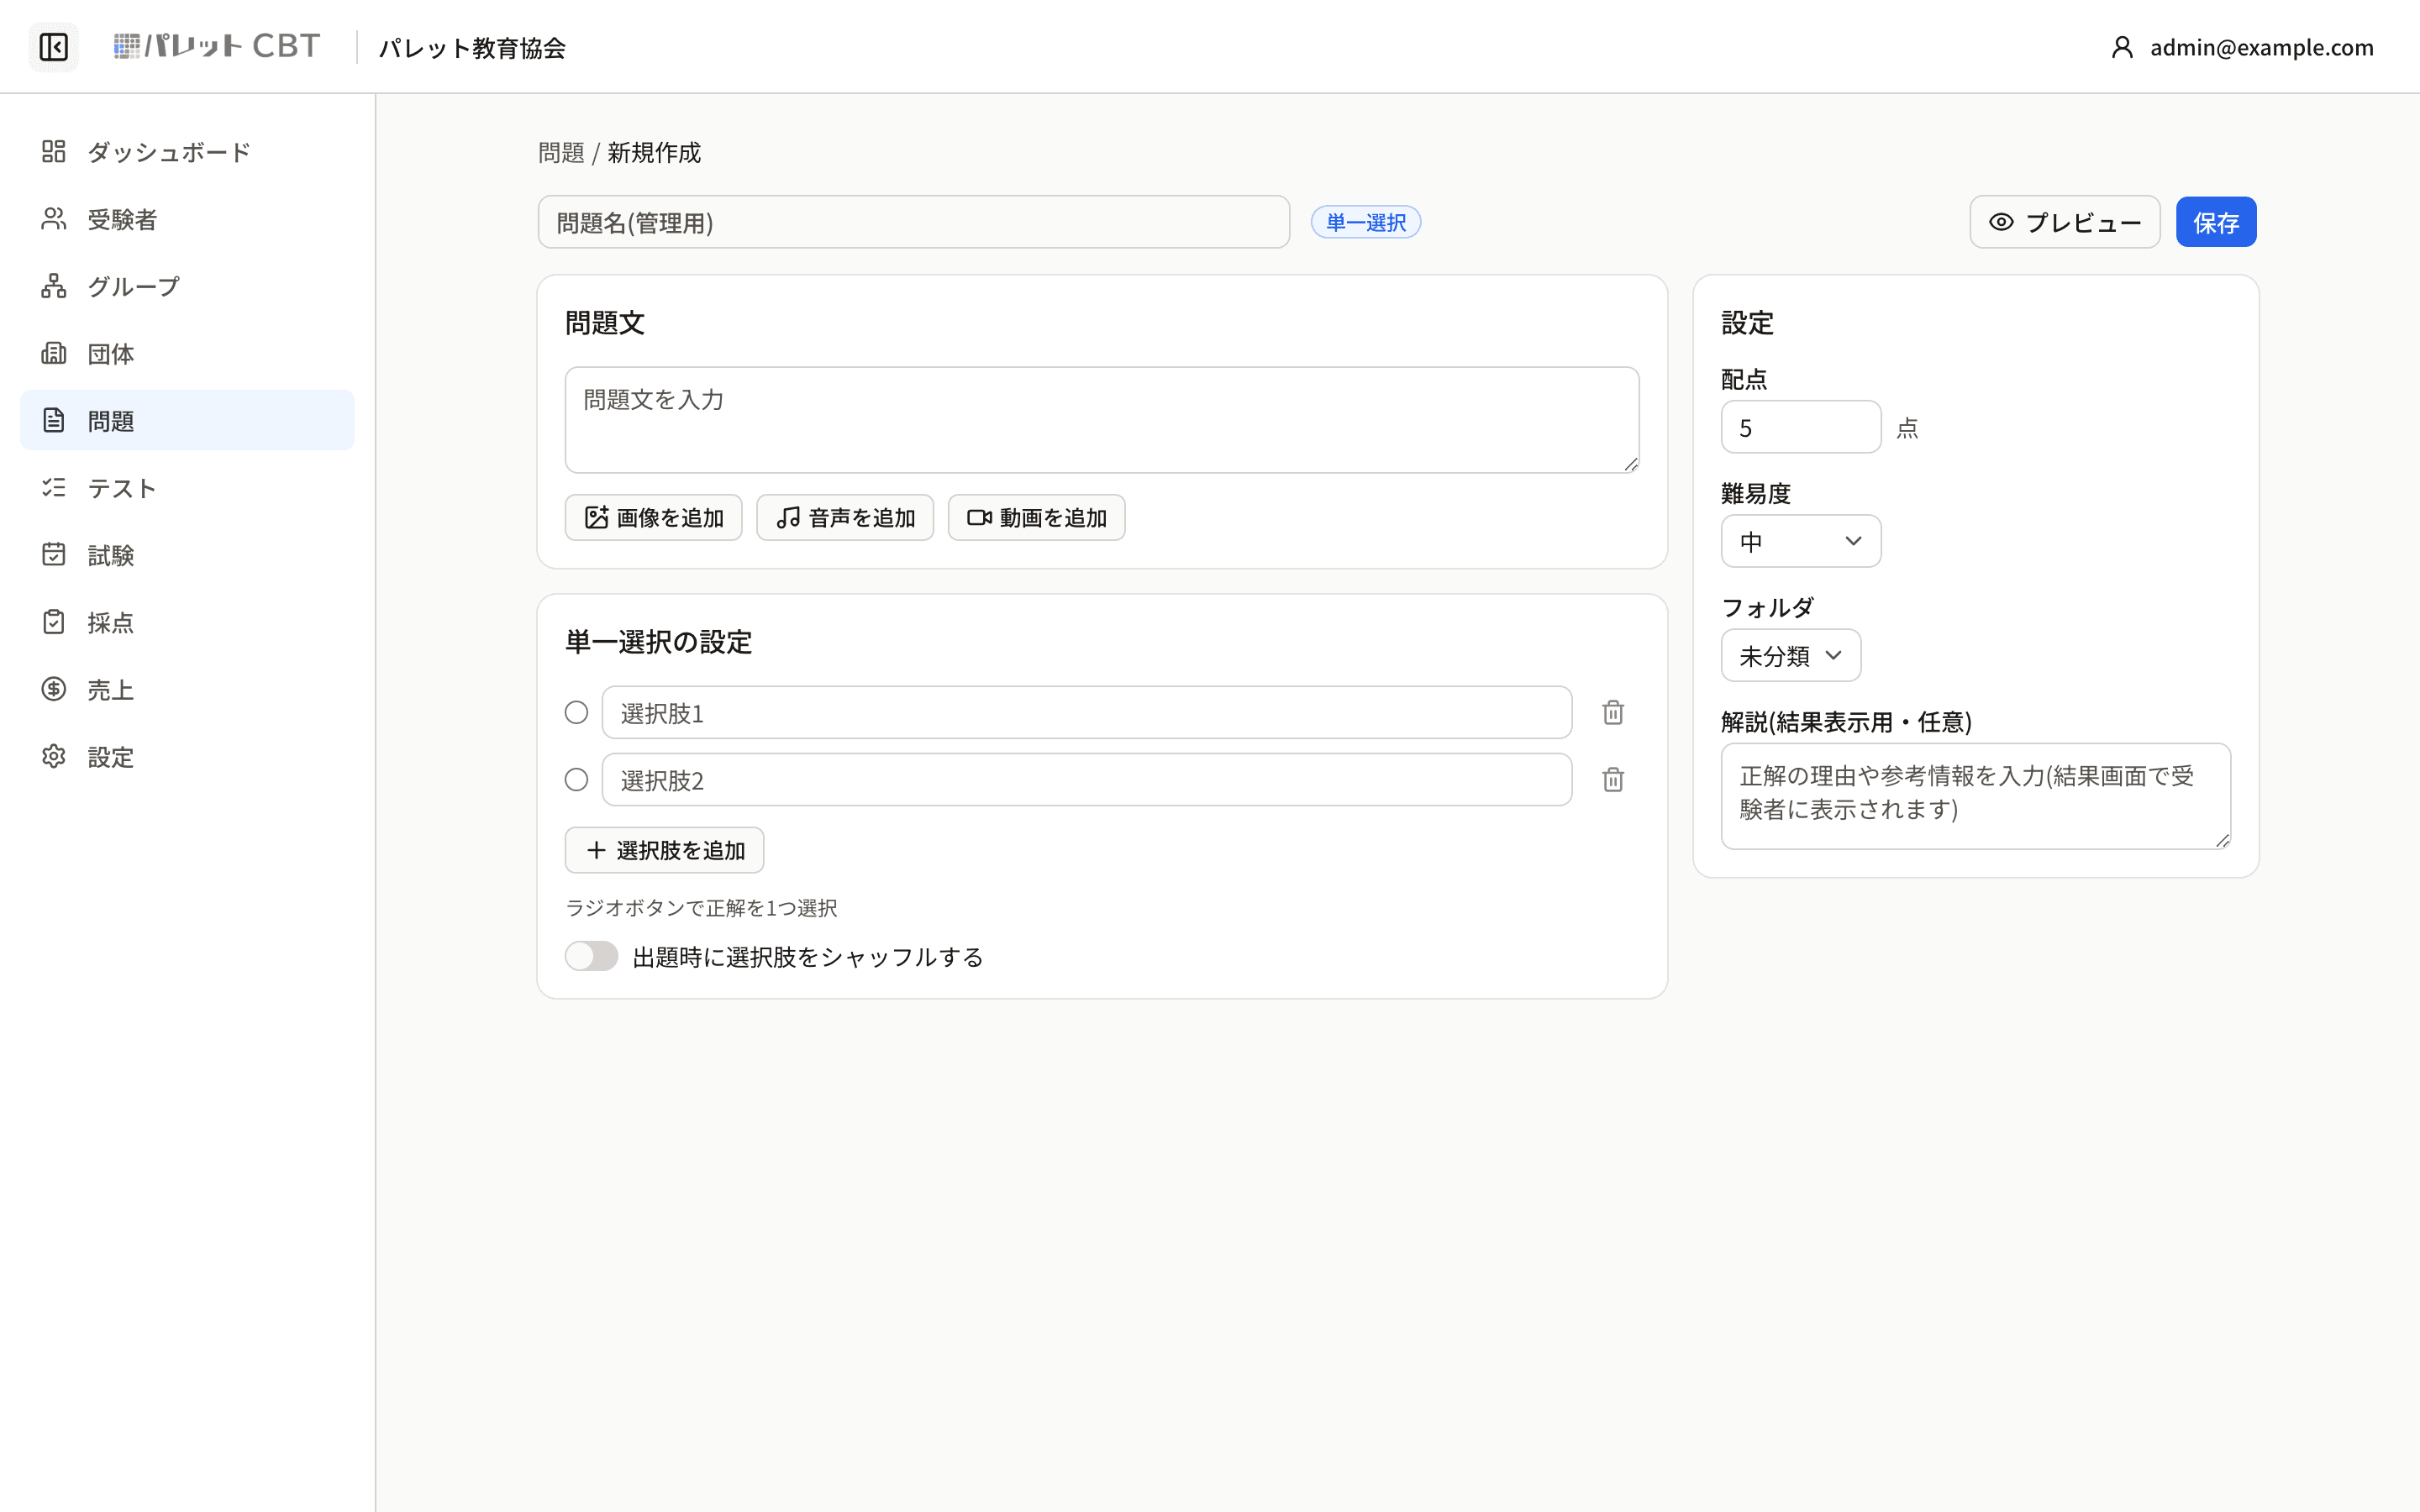This screenshot has width=2420, height=1512.
Task: Focus the 配点 number field
Action: click(x=1801, y=427)
